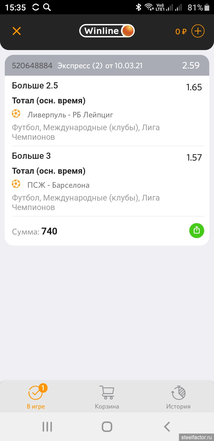This screenshot has width=214, height=441.
Task: Tap the total odds 2.59
Action: click(191, 66)
